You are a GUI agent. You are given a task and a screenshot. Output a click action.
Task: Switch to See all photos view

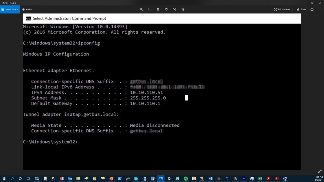10,9
